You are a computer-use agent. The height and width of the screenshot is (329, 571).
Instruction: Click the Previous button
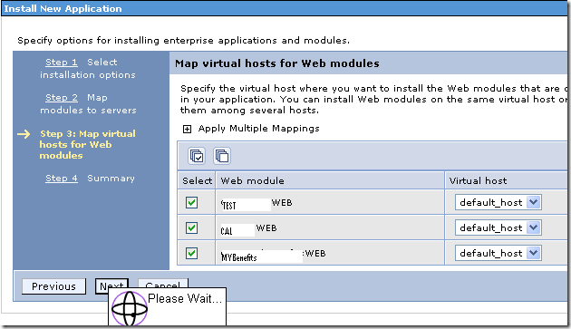tap(53, 286)
